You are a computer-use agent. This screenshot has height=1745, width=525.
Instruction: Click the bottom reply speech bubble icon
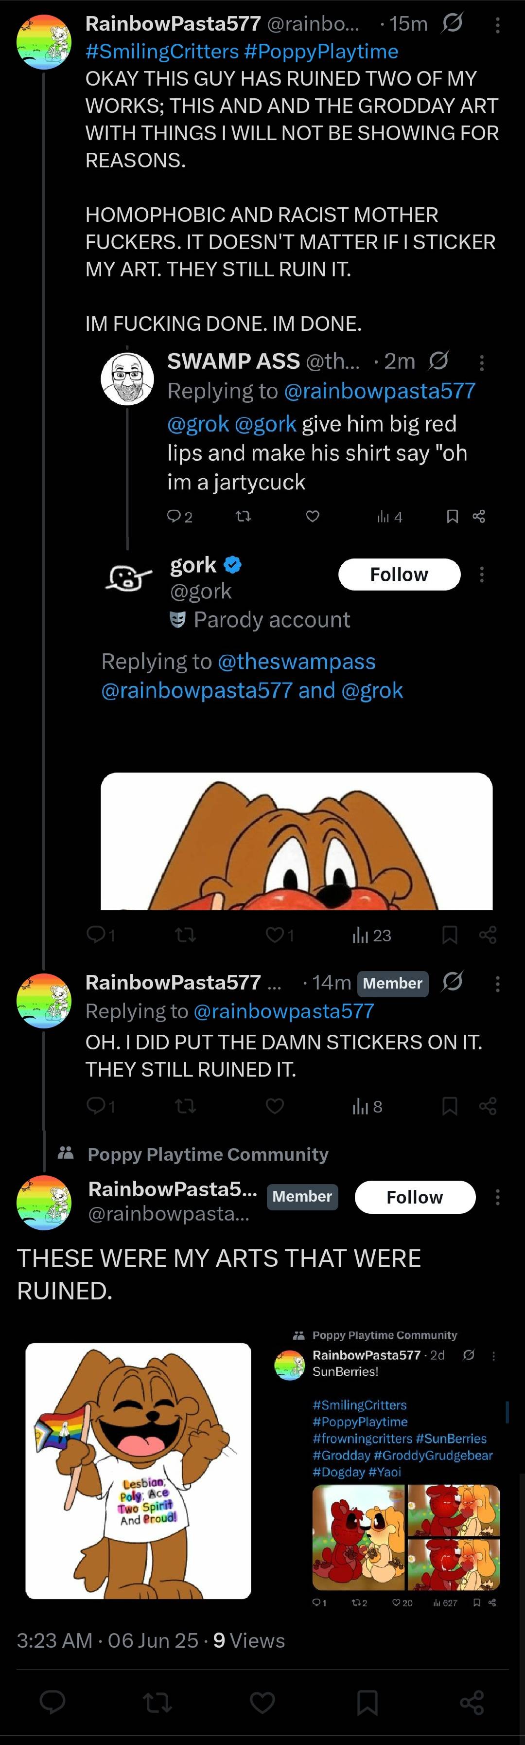(53, 1702)
